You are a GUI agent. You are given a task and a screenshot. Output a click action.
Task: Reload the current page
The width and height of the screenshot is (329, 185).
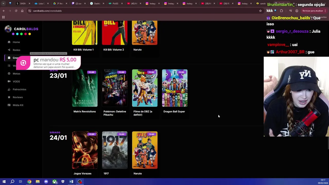(x=16, y=11)
